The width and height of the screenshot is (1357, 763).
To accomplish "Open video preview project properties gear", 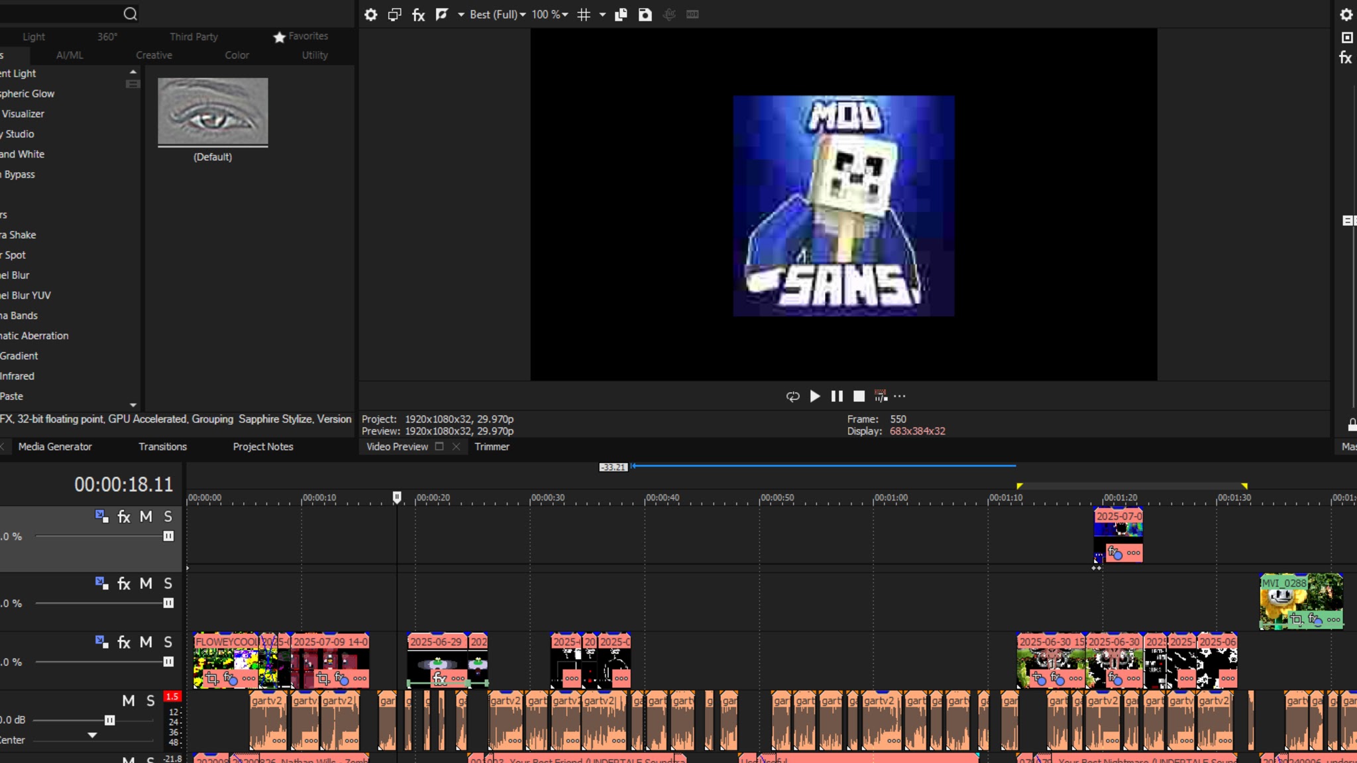I will click(370, 15).
